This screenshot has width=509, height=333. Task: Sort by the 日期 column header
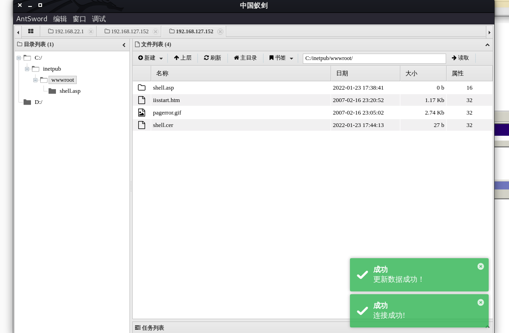(366, 73)
